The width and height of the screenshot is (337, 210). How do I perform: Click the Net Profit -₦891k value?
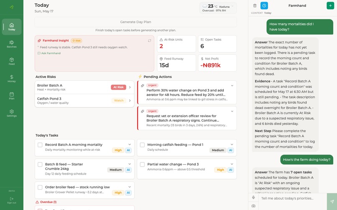[x=210, y=65]
